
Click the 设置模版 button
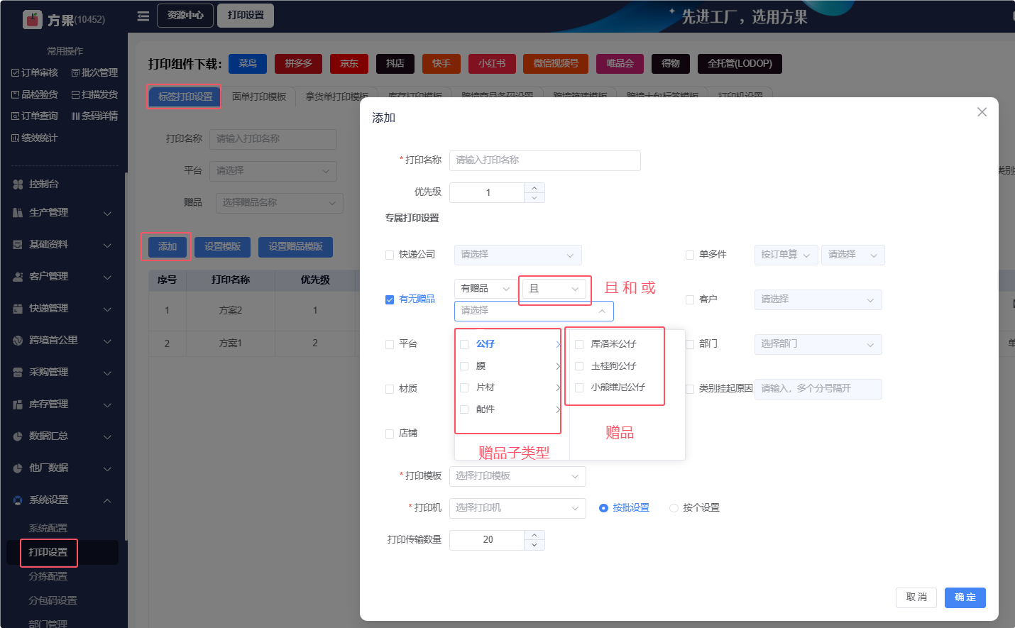(x=223, y=246)
